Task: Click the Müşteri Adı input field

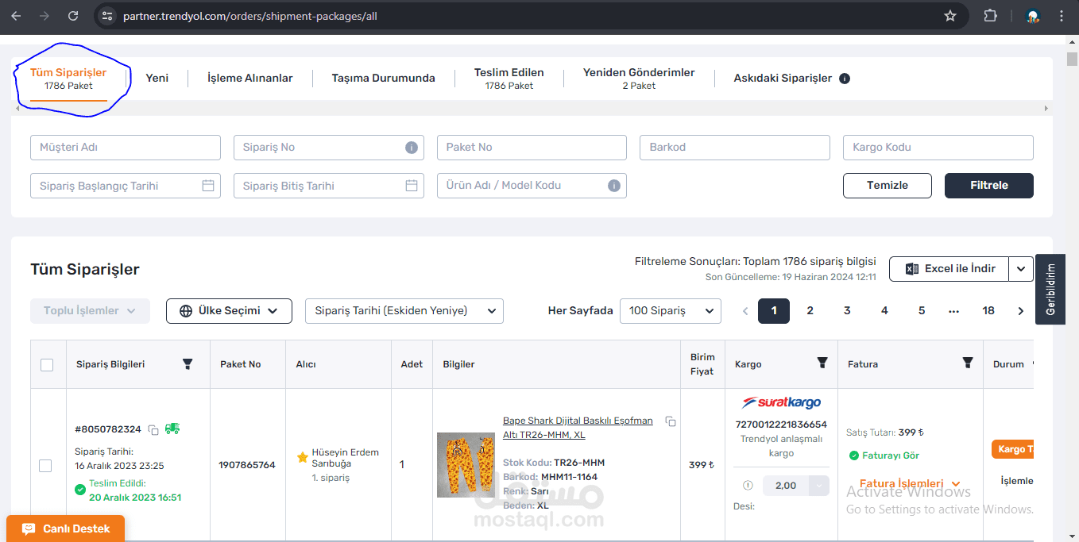Action: click(x=126, y=148)
